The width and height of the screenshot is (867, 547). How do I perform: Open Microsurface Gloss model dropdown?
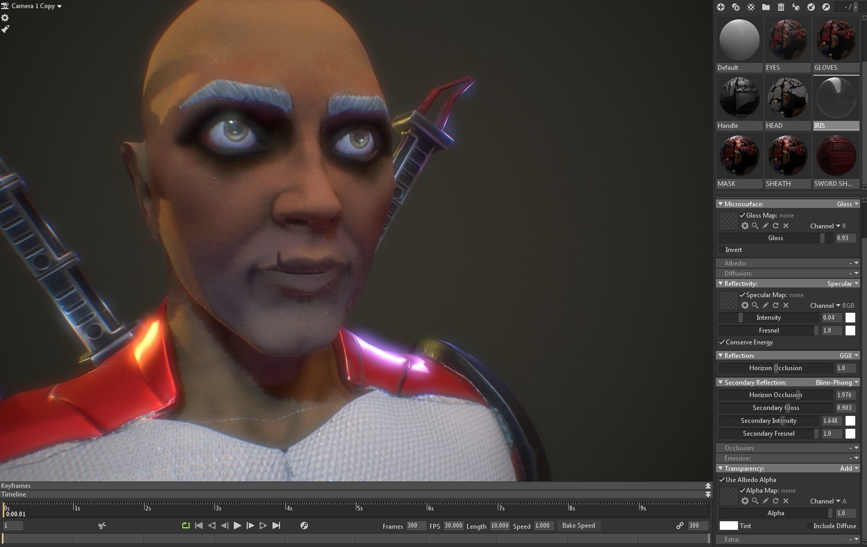coord(848,204)
